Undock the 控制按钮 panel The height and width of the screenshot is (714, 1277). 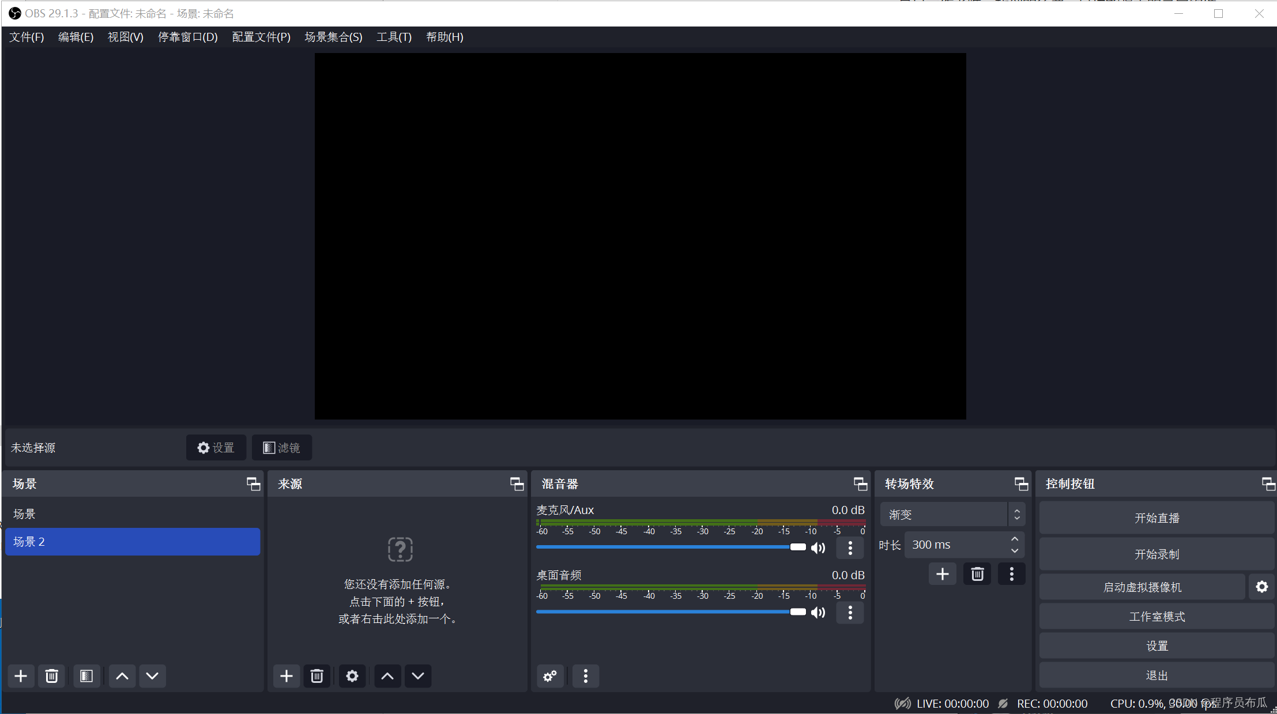pos(1268,484)
